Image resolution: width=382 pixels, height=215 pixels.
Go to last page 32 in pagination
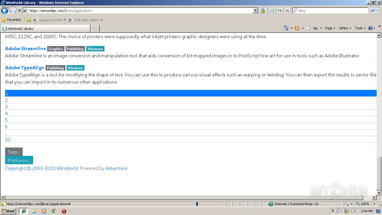click(191, 139)
